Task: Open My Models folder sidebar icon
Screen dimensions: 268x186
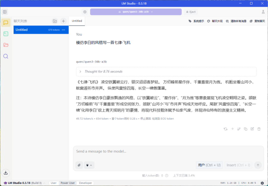Action: point(6,45)
